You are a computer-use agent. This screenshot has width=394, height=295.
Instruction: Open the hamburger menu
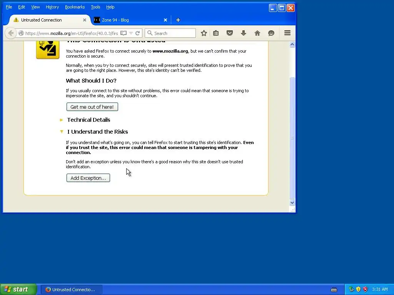pyautogui.click(x=287, y=33)
